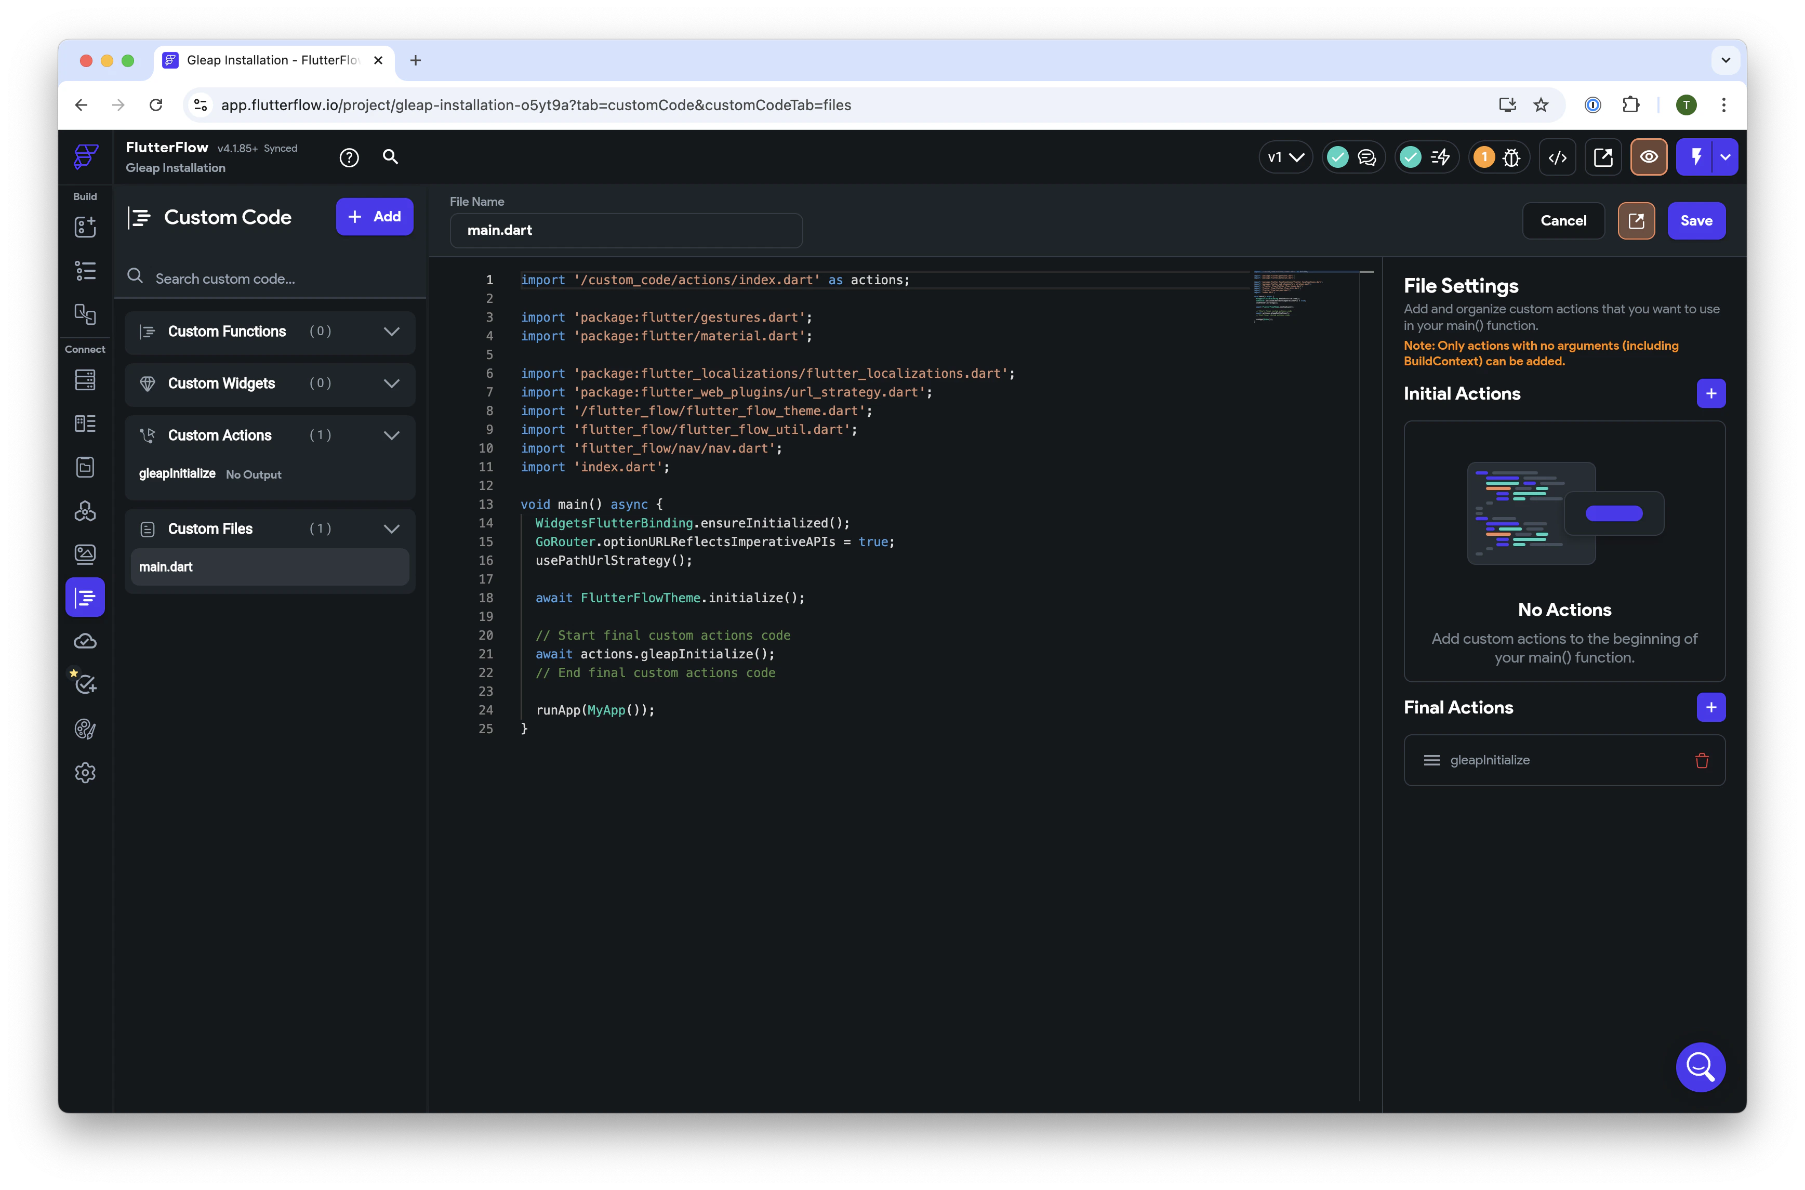Click the password manager extension icon
This screenshot has height=1190, width=1805.
point(1594,105)
